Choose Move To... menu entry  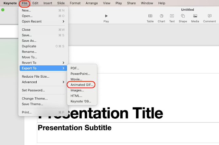click(43, 57)
